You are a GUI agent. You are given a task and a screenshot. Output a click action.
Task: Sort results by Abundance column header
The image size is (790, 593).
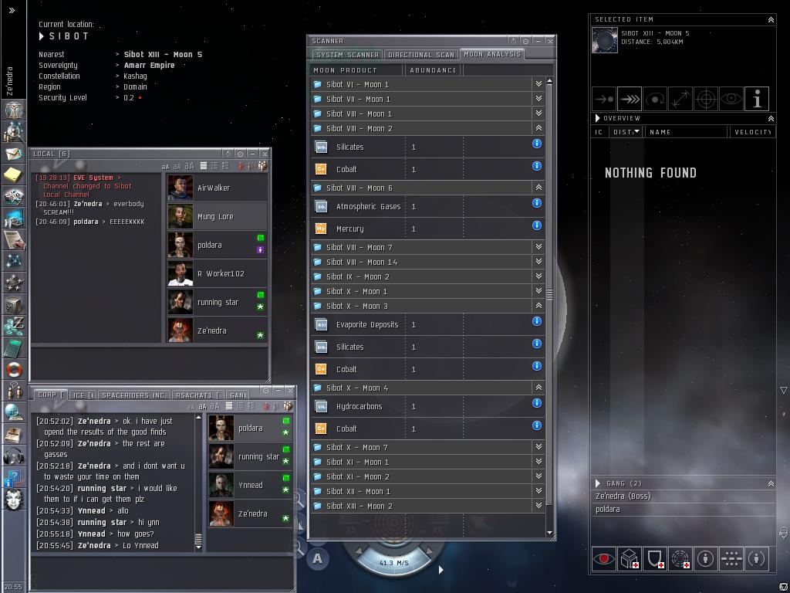click(432, 70)
